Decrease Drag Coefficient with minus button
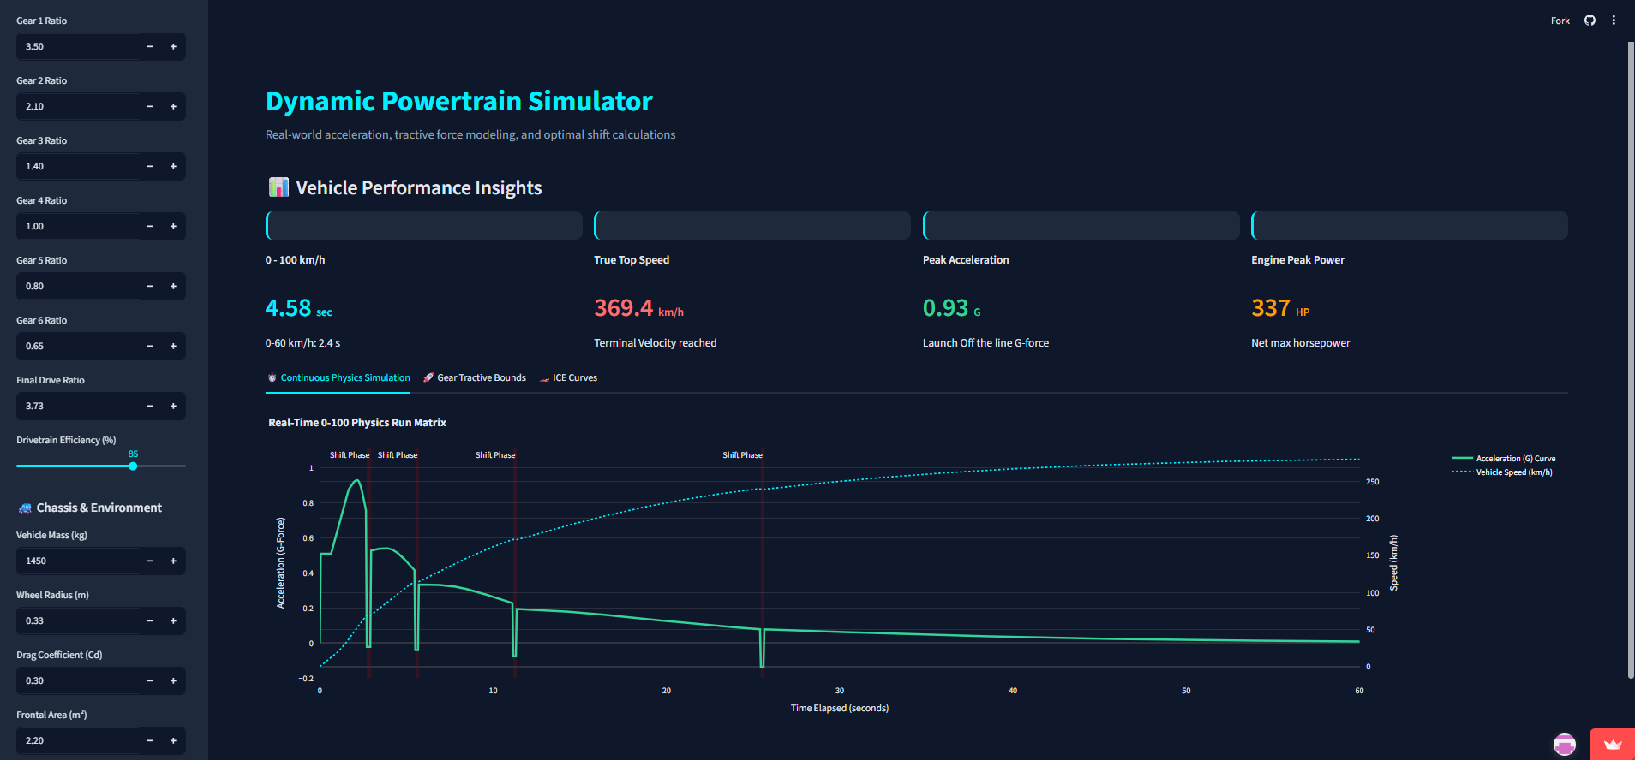 coord(150,680)
